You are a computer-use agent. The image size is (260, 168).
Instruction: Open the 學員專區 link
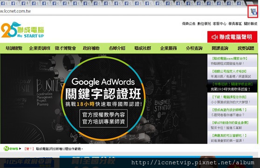coord(235,24)
